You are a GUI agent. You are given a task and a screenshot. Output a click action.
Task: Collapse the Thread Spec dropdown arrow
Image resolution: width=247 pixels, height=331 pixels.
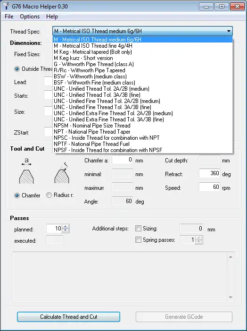229,31
